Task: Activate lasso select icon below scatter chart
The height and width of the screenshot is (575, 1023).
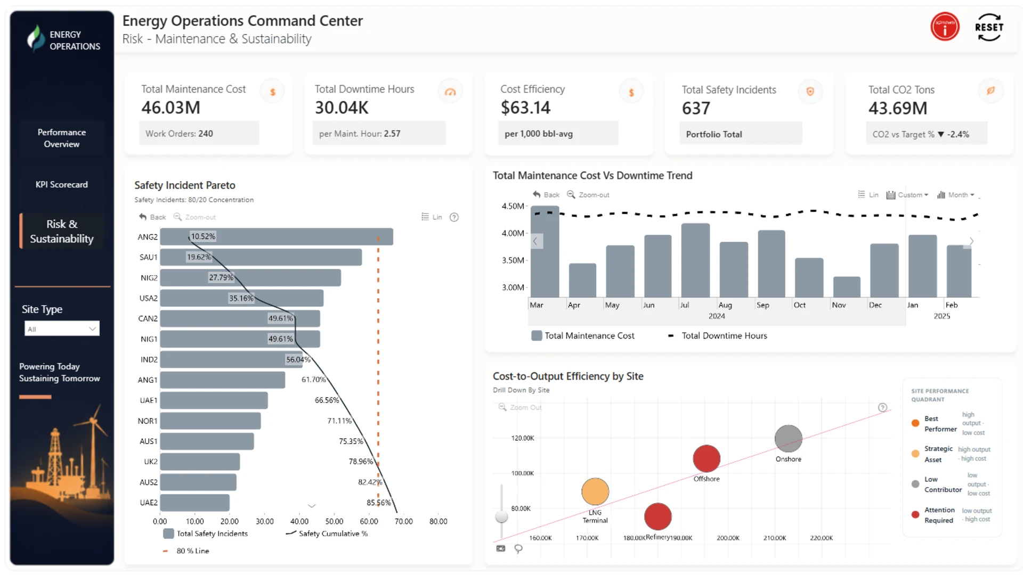Action: [518, 549]
